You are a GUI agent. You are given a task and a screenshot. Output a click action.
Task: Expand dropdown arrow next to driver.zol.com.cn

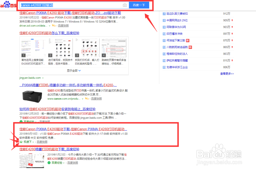click(49, 26)
